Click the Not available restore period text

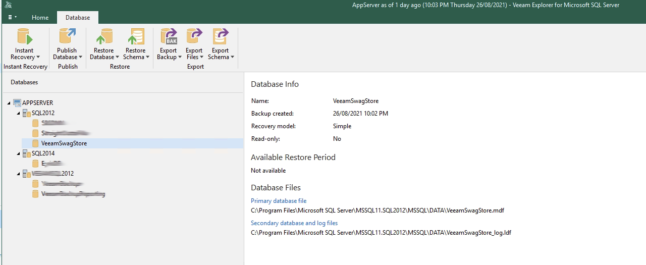coord(268,171)
